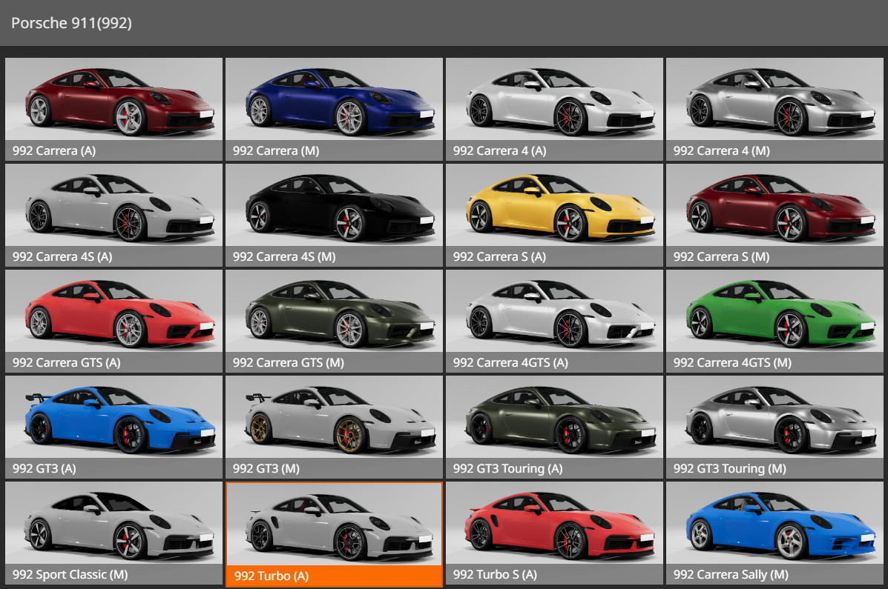The width and height of the screenshot is (888, 589).
Task: Select the black 992 Carrera 4S (M)
Action: [x=334, y=208]
